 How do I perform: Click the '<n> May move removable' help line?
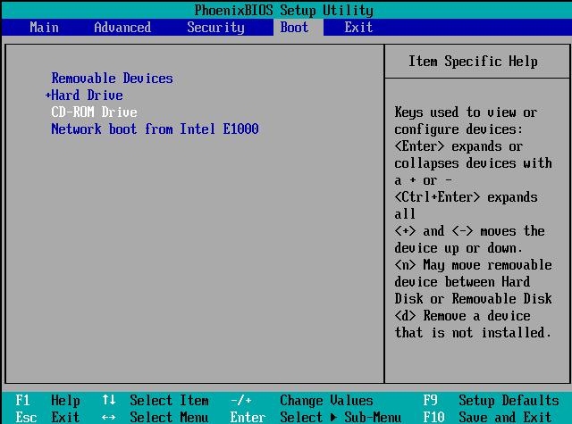tap(473, 265)
